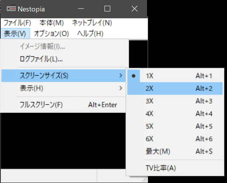Select 最大(M) screen size option
Image resolution: width=227 pixels, height=183 pixels.
tap(175, 151)
